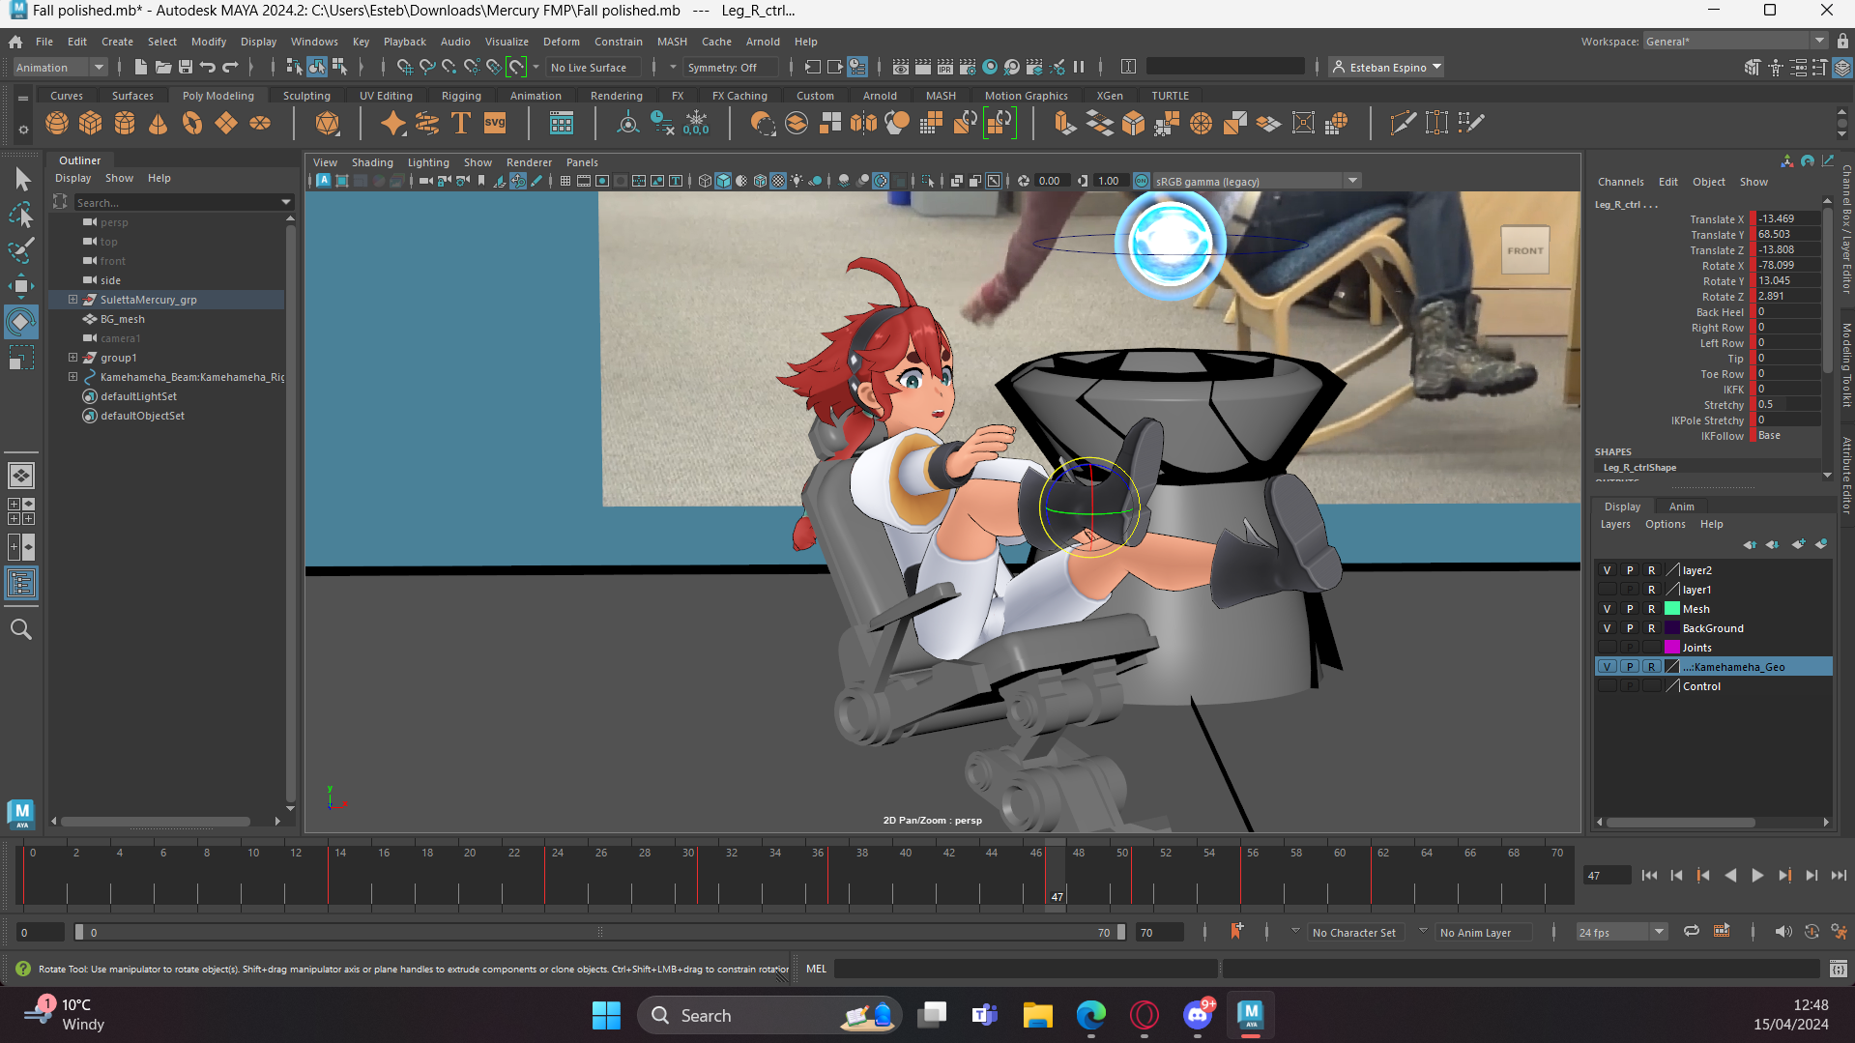Click MEL script language toggle
1855x1043 pixels.
(x=816, y=969)
